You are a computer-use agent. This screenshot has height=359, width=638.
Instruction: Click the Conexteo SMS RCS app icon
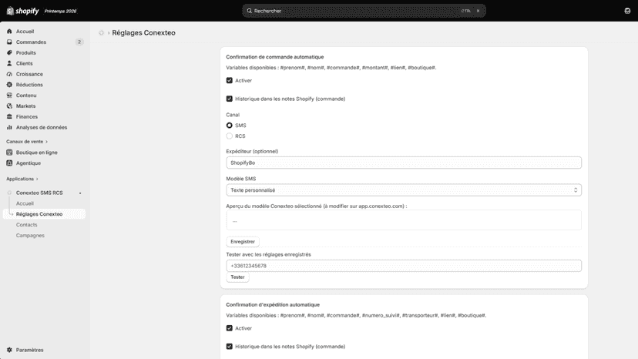9,193
